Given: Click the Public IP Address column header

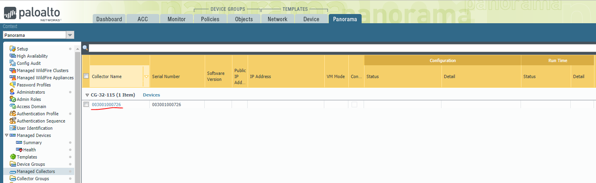Looking at the screenshot, I should click(240, 76).
